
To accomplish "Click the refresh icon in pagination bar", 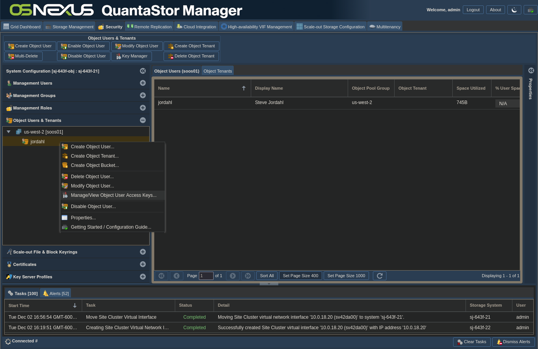I will 379,276.
